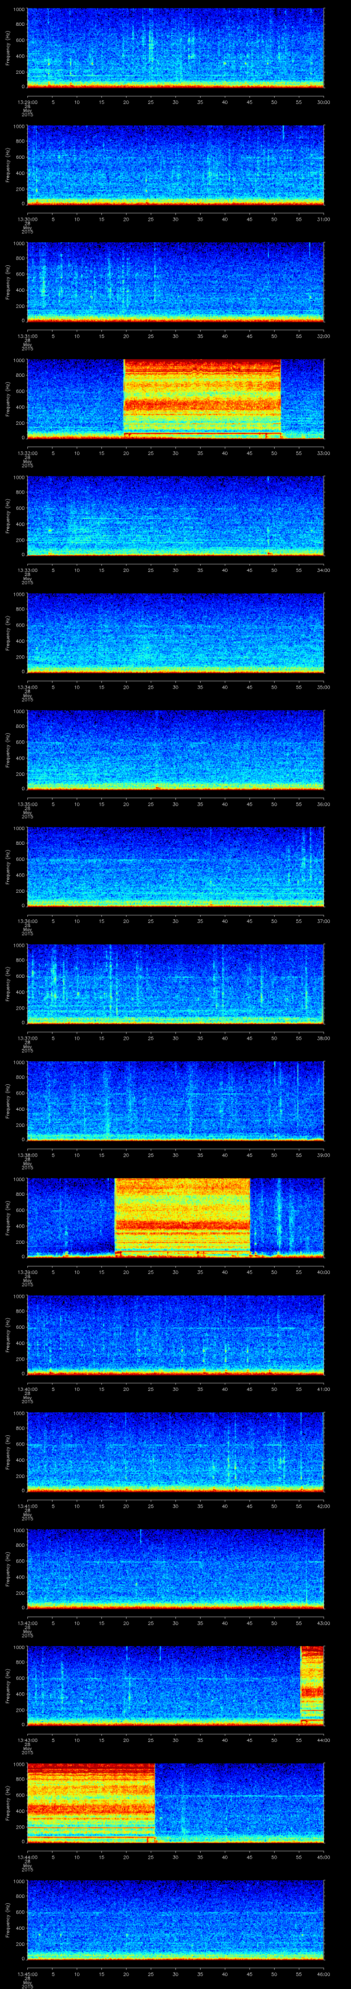Image resolution: width=351 pixels, height=1989 pixels.
Task: Select the 13:33:00 start time label
Action: [27, 570]
